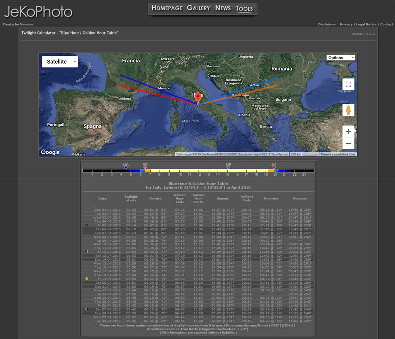This screenshot has width=395, height=339.
Task: Switch to the Deutsche Version link
Action: click(18, 24)
